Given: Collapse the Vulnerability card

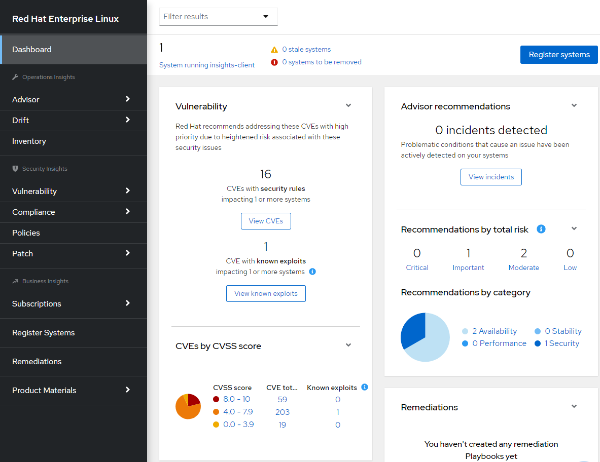Looking at the screenshot, I should pyautogui.click(x=348, y=105).
